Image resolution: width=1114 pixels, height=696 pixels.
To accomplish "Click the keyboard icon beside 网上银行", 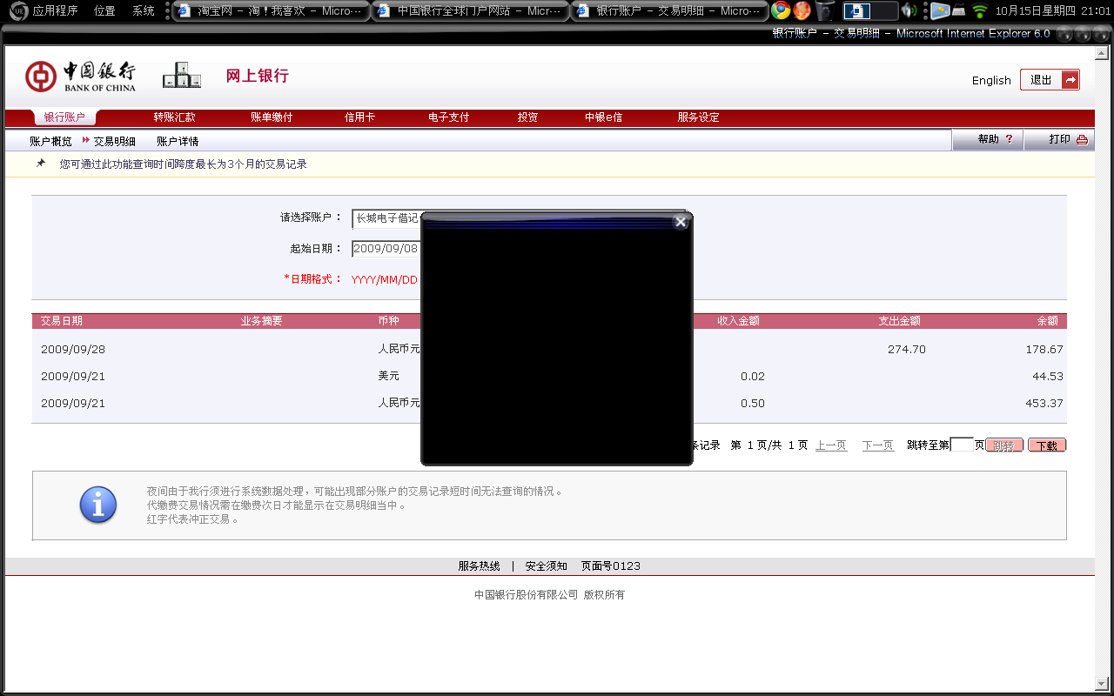I will coord(182,76).
